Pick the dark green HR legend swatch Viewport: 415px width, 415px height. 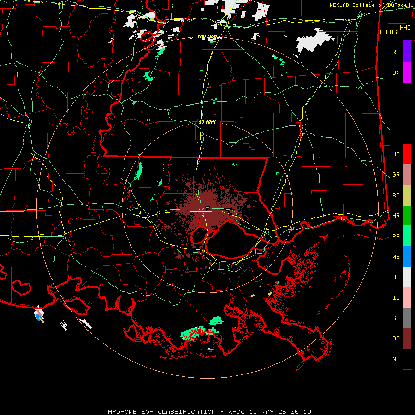(x=407, y=216)
